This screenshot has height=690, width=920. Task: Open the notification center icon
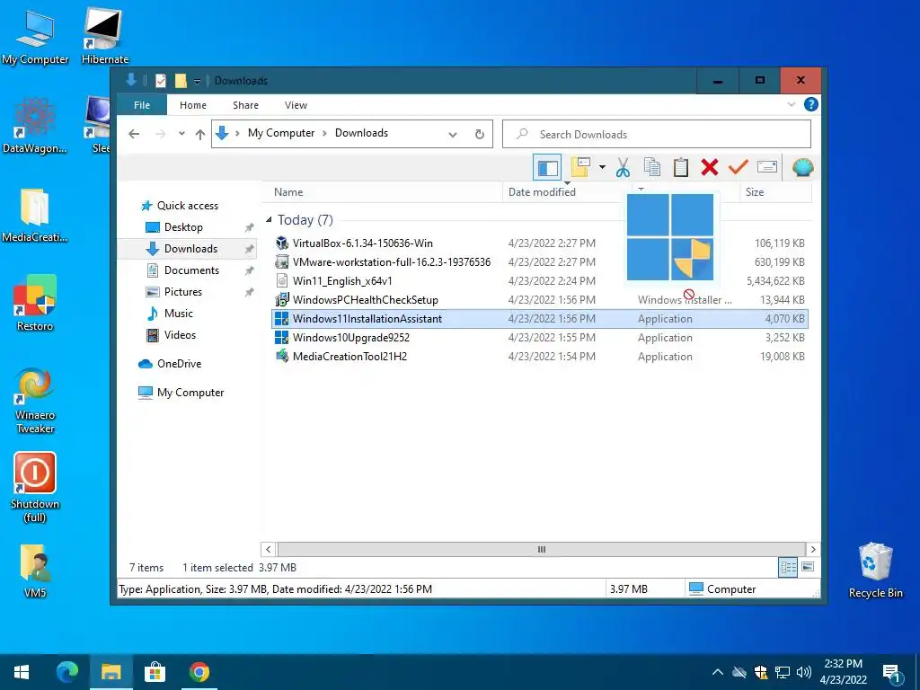coord(891,673)
